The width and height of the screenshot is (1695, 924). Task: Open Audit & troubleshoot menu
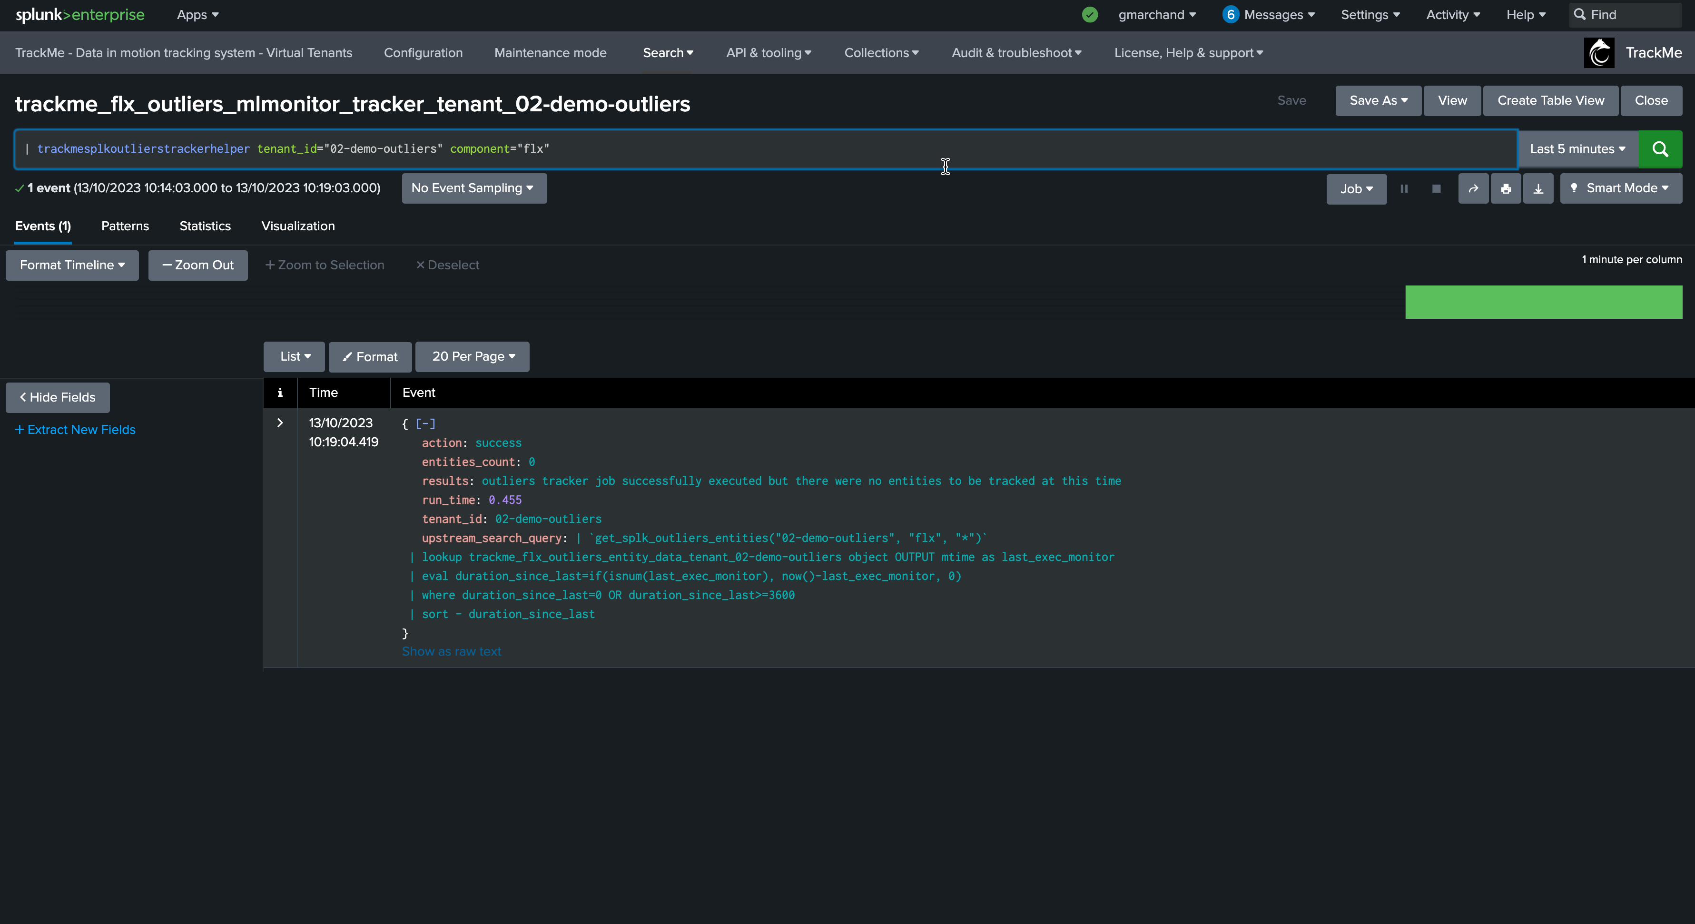[1016, 53]
